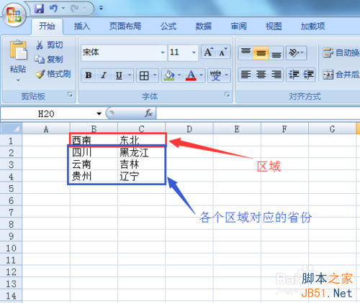
Task: Select cell containing 吉林
Action: (141, 164)
